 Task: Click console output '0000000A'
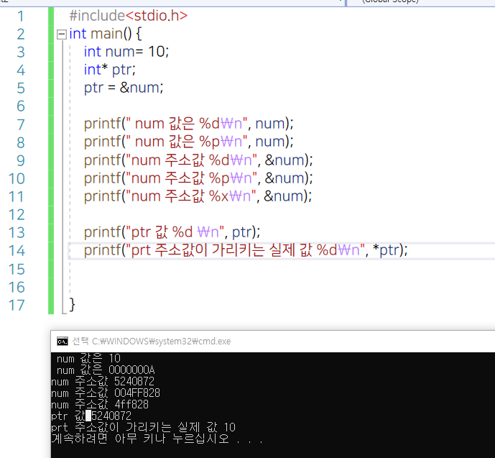click(x=131, y=370)
